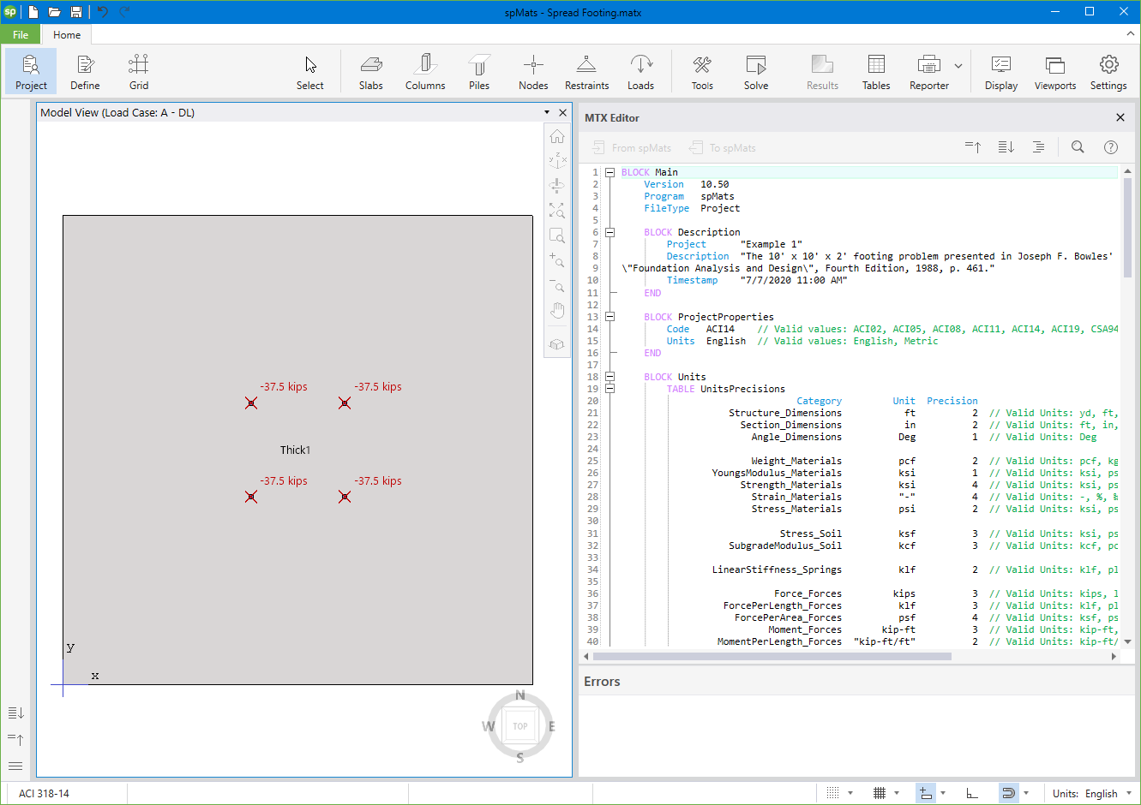The image size is (1141, 805).
Task: Run the Solve command
Action: [756, 71]
